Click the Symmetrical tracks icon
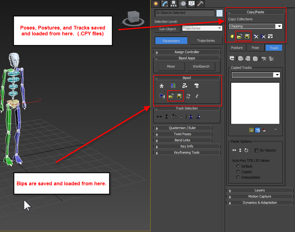Viewport: 295px width, 232px height. [191, 117]
